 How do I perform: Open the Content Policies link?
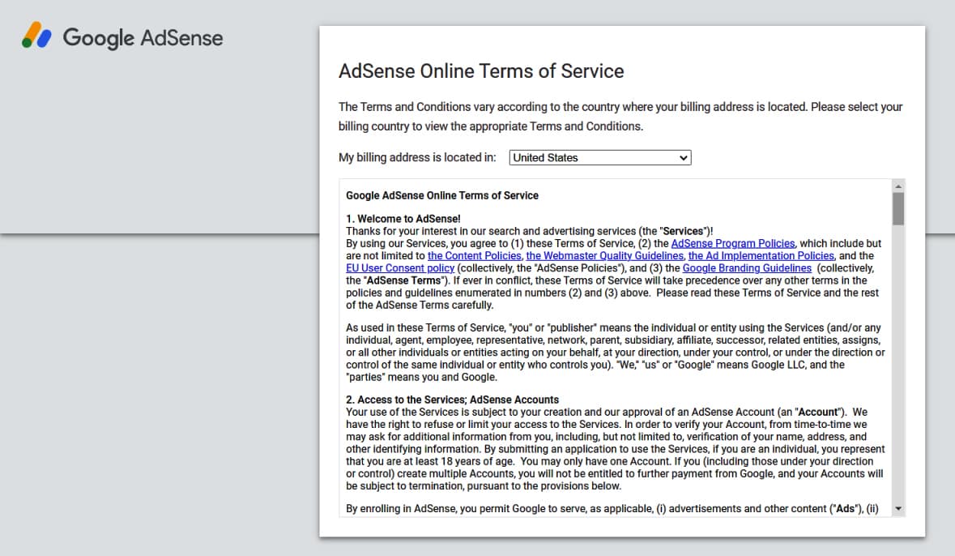(x=475, y=256)
